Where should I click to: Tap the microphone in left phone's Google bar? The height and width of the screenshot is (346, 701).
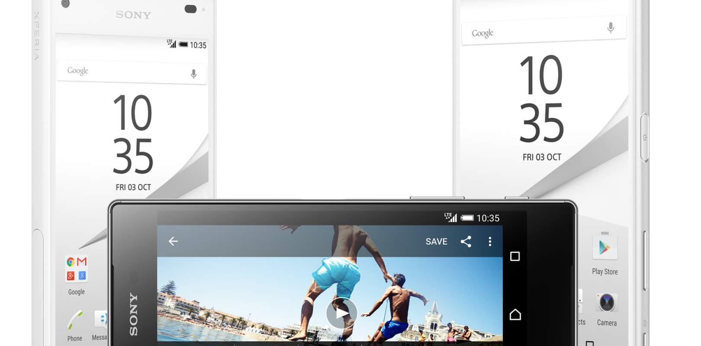point(193,74)
